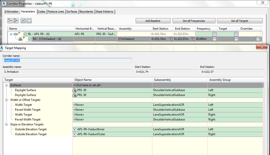The image size is (270, 155).
Task: Collapse the Surfaces target group
Action: coord(6,85)
